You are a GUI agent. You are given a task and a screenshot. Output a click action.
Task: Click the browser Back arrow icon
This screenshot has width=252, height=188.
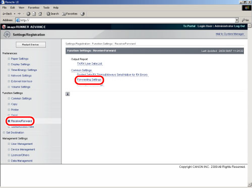tap(4, 14)
